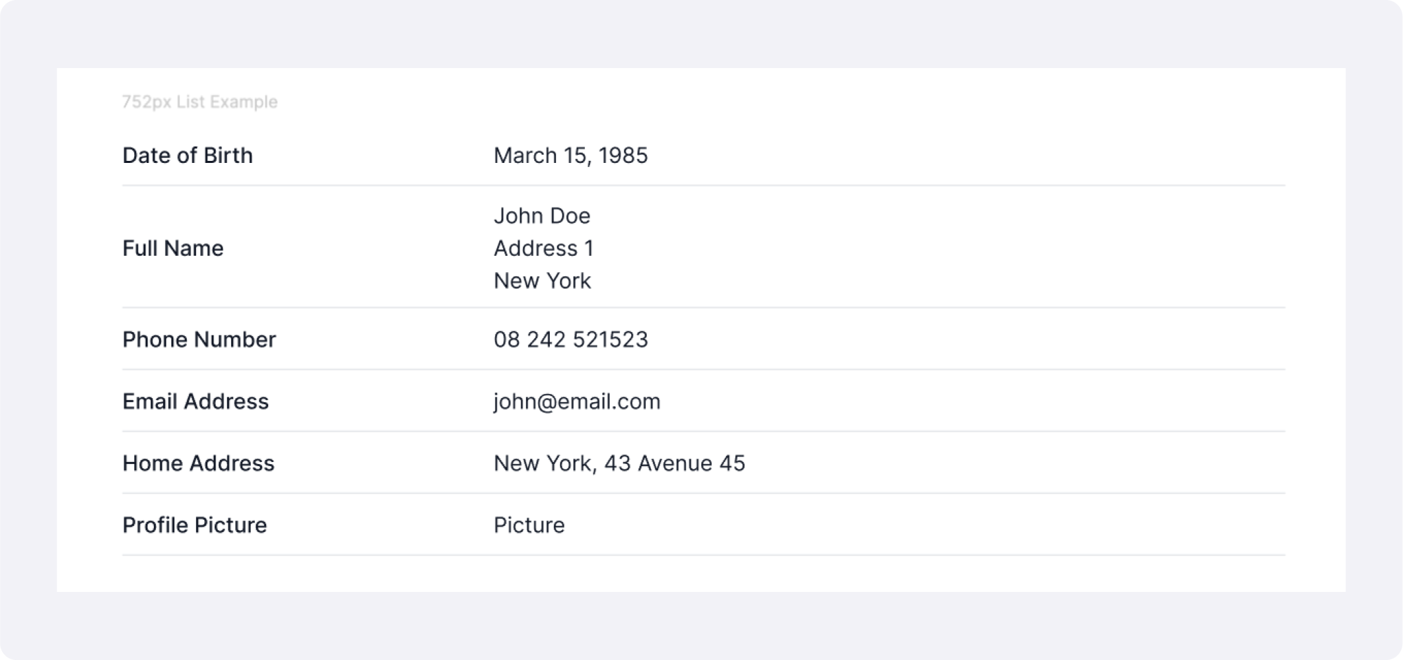Select the "Address 1" line
The image size is (1403, 660).
tap(543, 248)
